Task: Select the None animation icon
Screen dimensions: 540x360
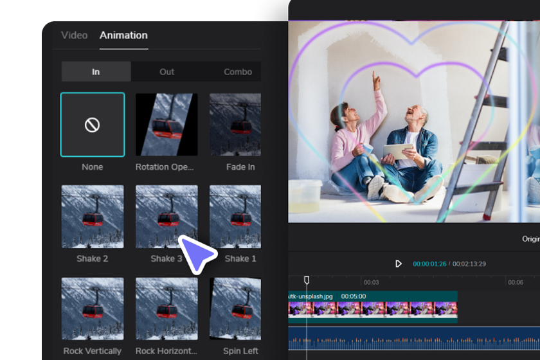Action: (93, 125)
